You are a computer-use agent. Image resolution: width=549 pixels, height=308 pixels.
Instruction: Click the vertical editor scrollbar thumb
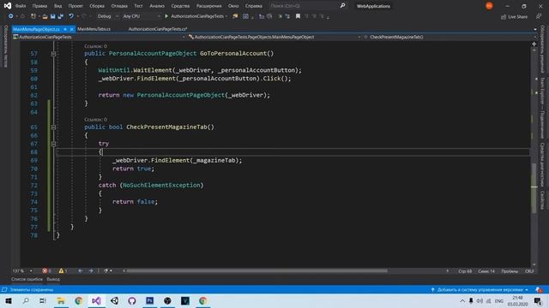click(534, 188)
